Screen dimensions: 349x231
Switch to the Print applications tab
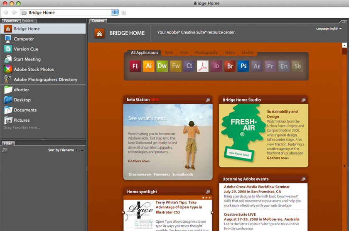point(184,53)
